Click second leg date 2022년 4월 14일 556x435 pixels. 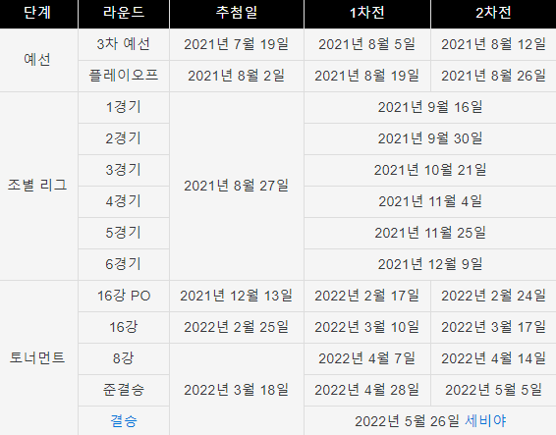coord(493,358)
